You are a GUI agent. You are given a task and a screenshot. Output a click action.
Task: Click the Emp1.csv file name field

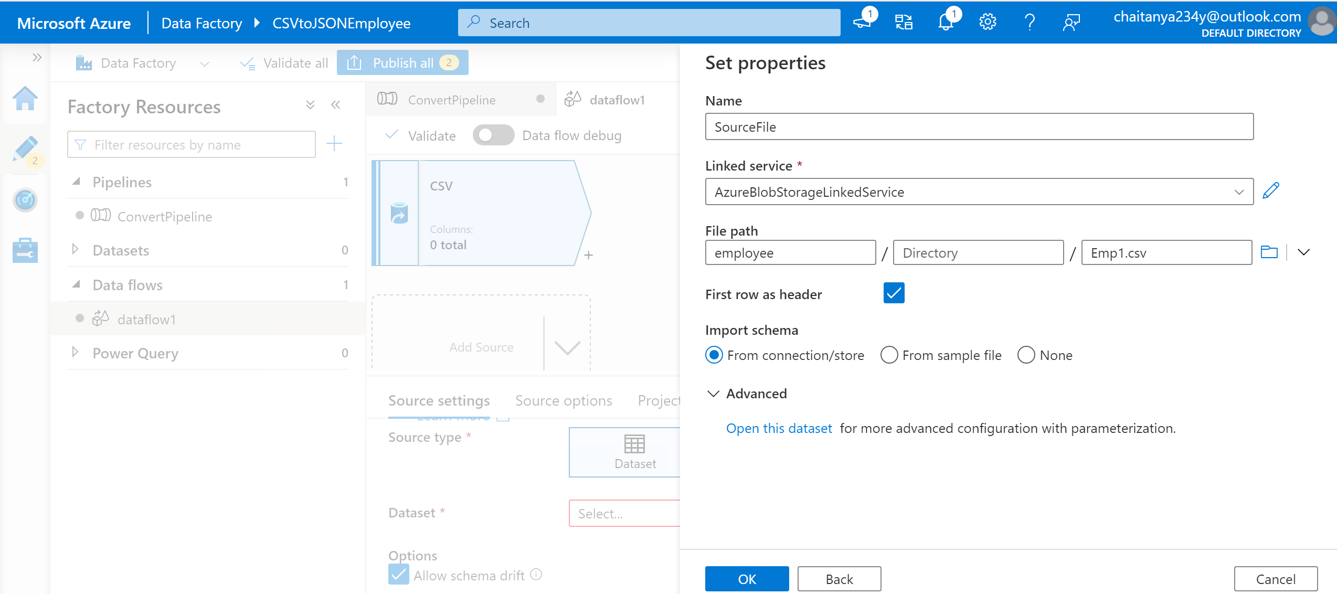pos(1166,252)
